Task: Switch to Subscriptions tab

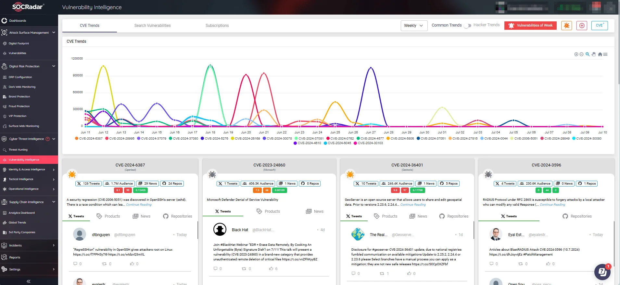Action: (217, 26)
